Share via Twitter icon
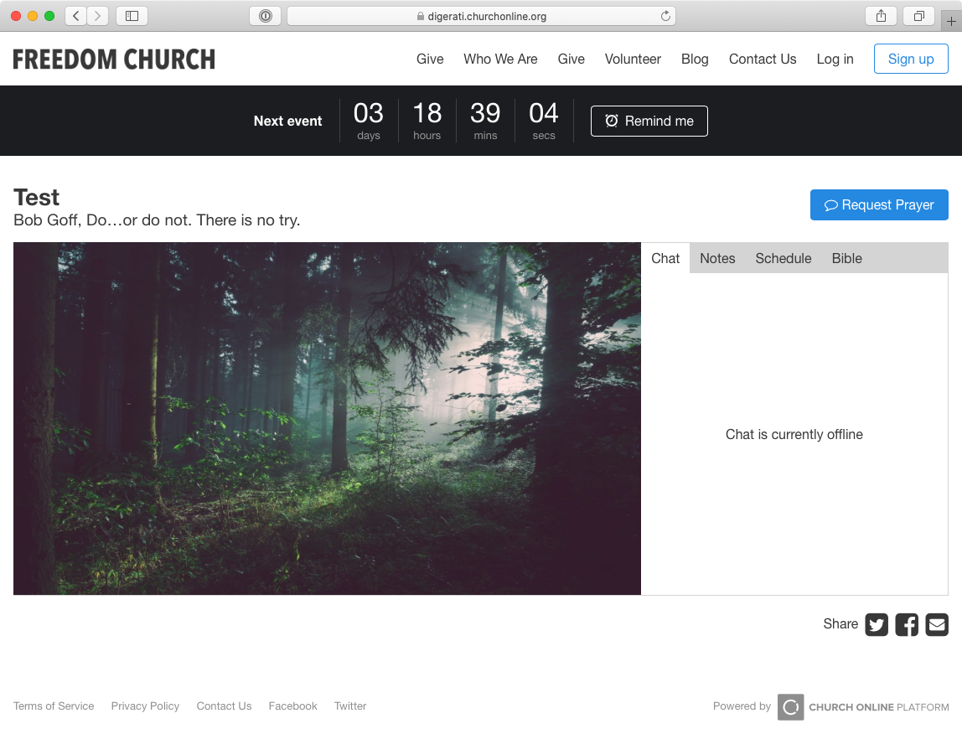Image resolution: width=962 pixels, height=734 pixels. click(x=877, y=625)
